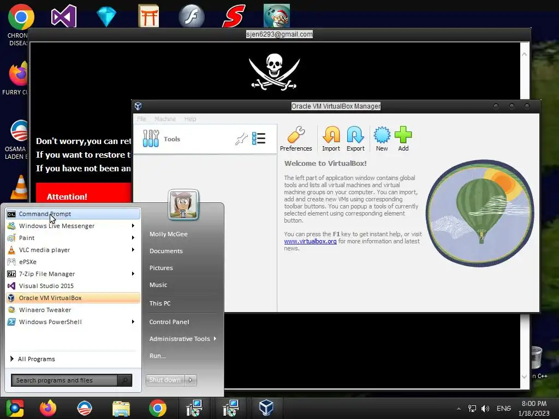Expand 7-Zip File Manager submenu arrow

133,274
